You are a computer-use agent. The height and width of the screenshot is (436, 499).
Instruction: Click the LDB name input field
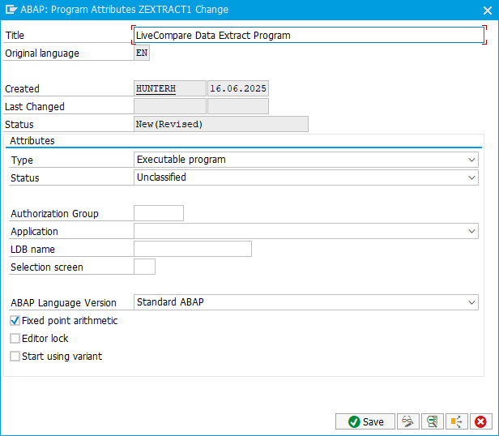point(193,249)
